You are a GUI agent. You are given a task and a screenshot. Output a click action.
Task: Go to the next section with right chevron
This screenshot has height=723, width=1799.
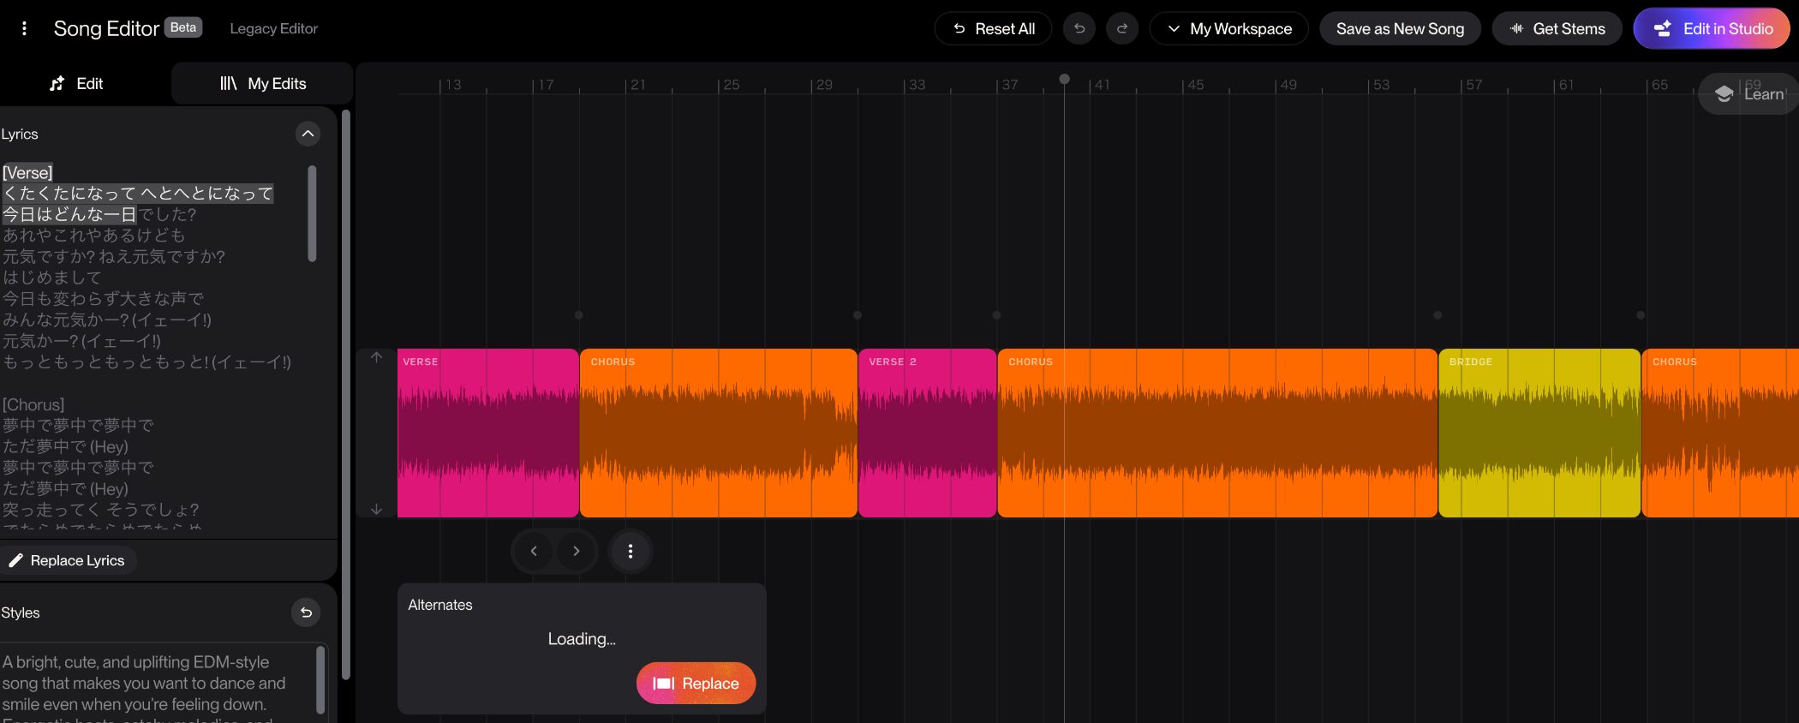tap(577, 551)
